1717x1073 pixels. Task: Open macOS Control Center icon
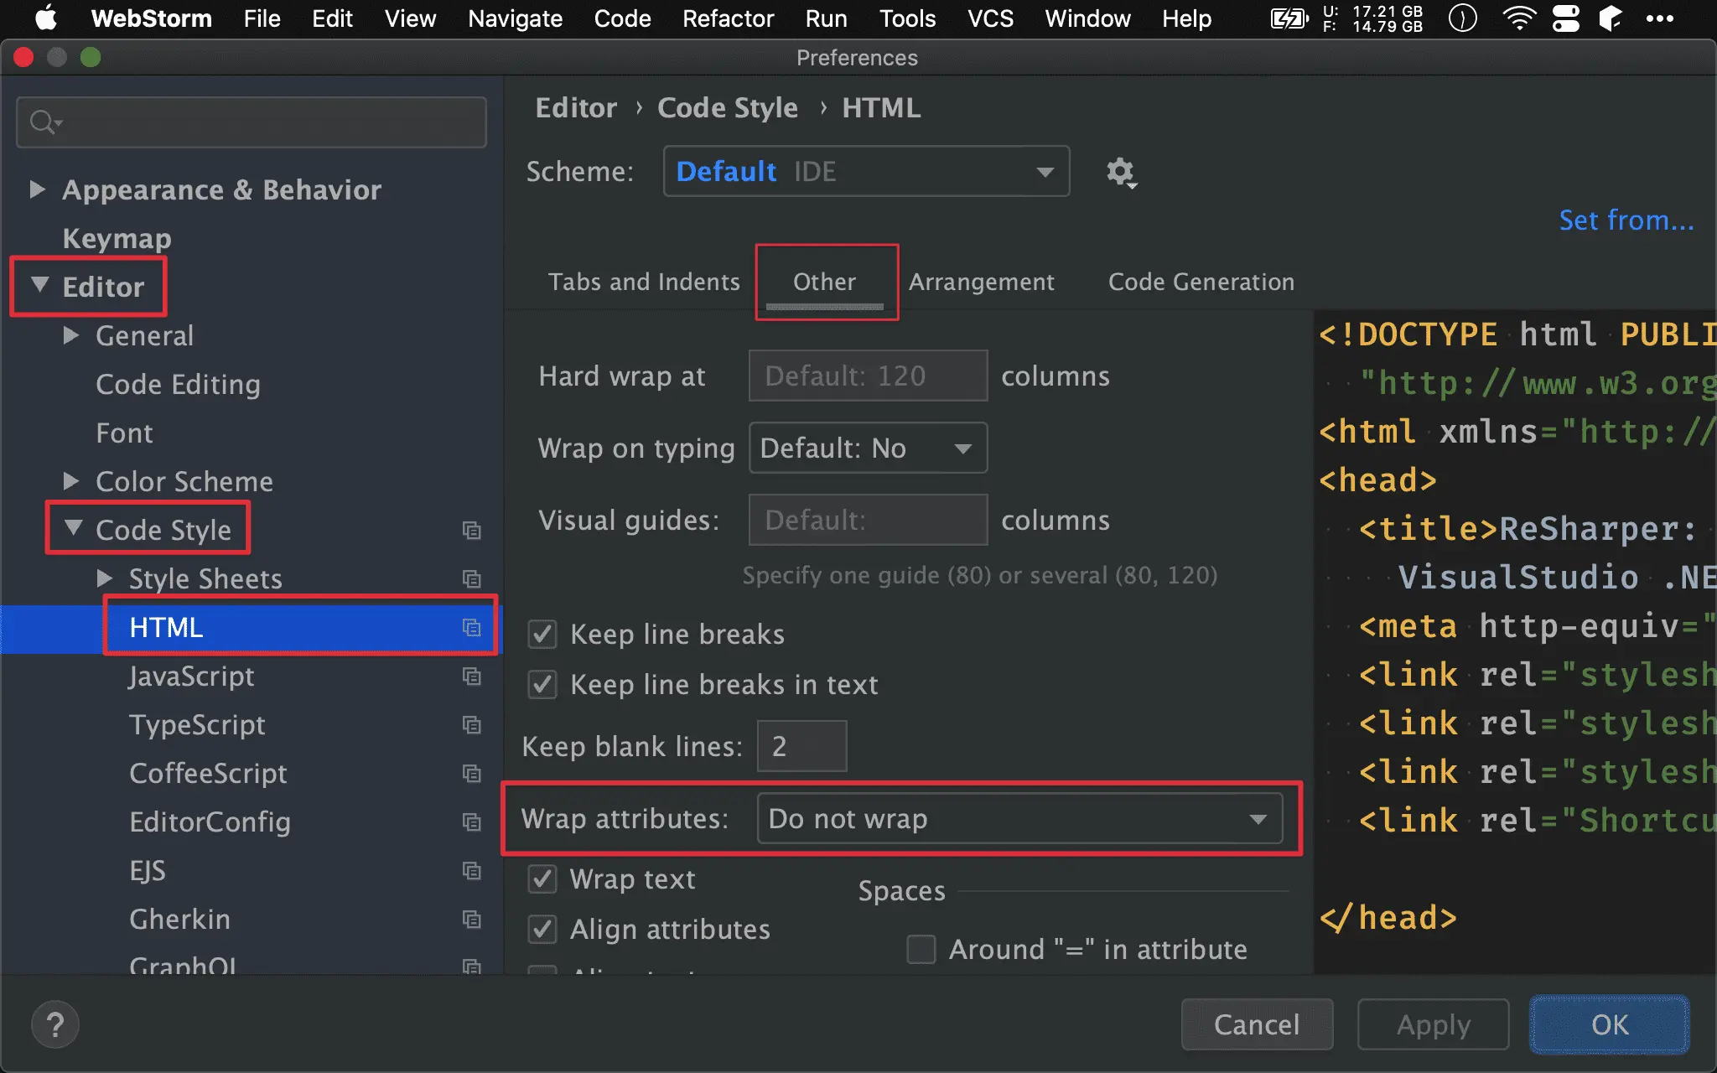tap(1565, 18)
